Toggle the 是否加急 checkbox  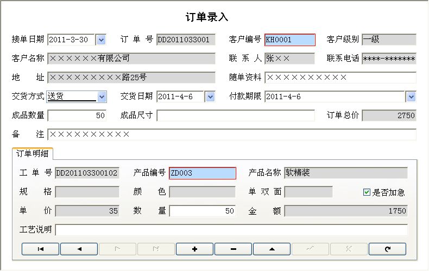click(367, 192)
